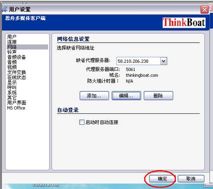Click the 添加... button
This screenshot has height=189, width=213.
(x=94, y=95)
